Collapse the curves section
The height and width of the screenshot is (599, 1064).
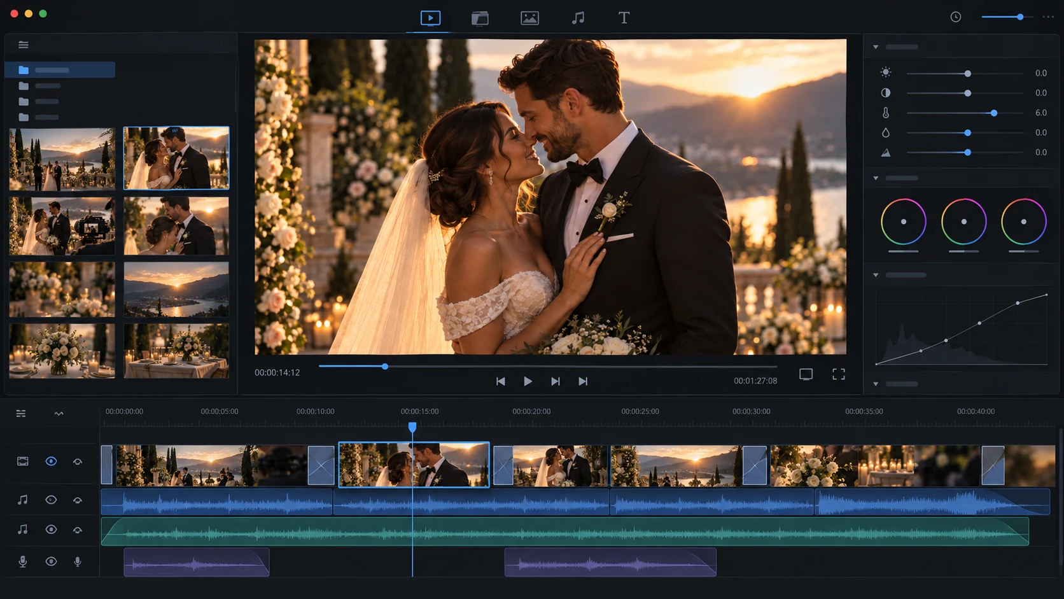coord(876,275)
